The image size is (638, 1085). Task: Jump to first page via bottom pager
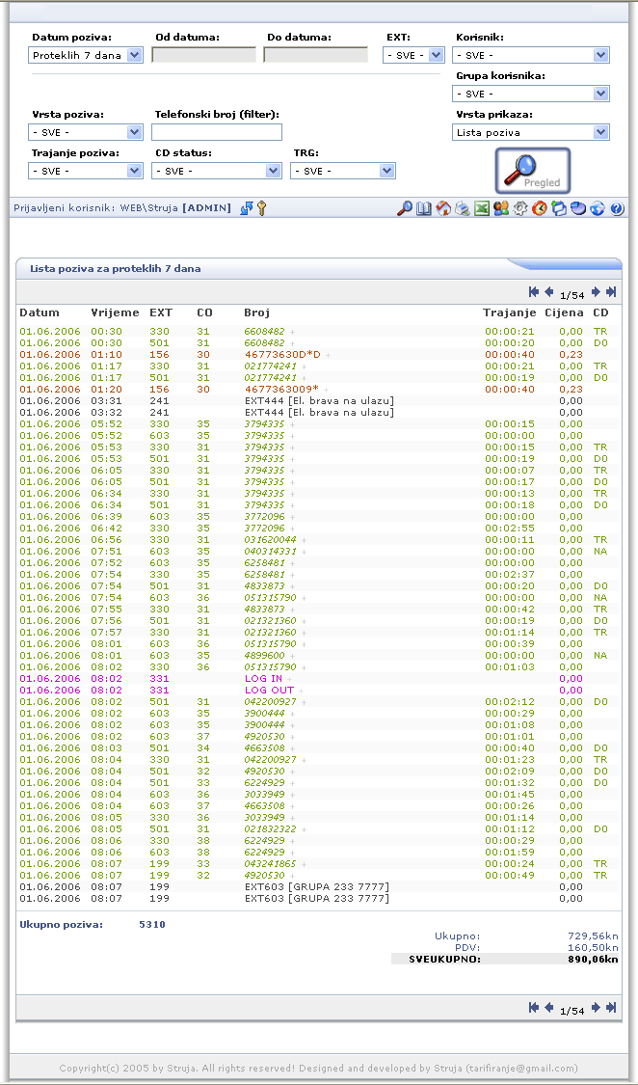(x=534, y=1008)
